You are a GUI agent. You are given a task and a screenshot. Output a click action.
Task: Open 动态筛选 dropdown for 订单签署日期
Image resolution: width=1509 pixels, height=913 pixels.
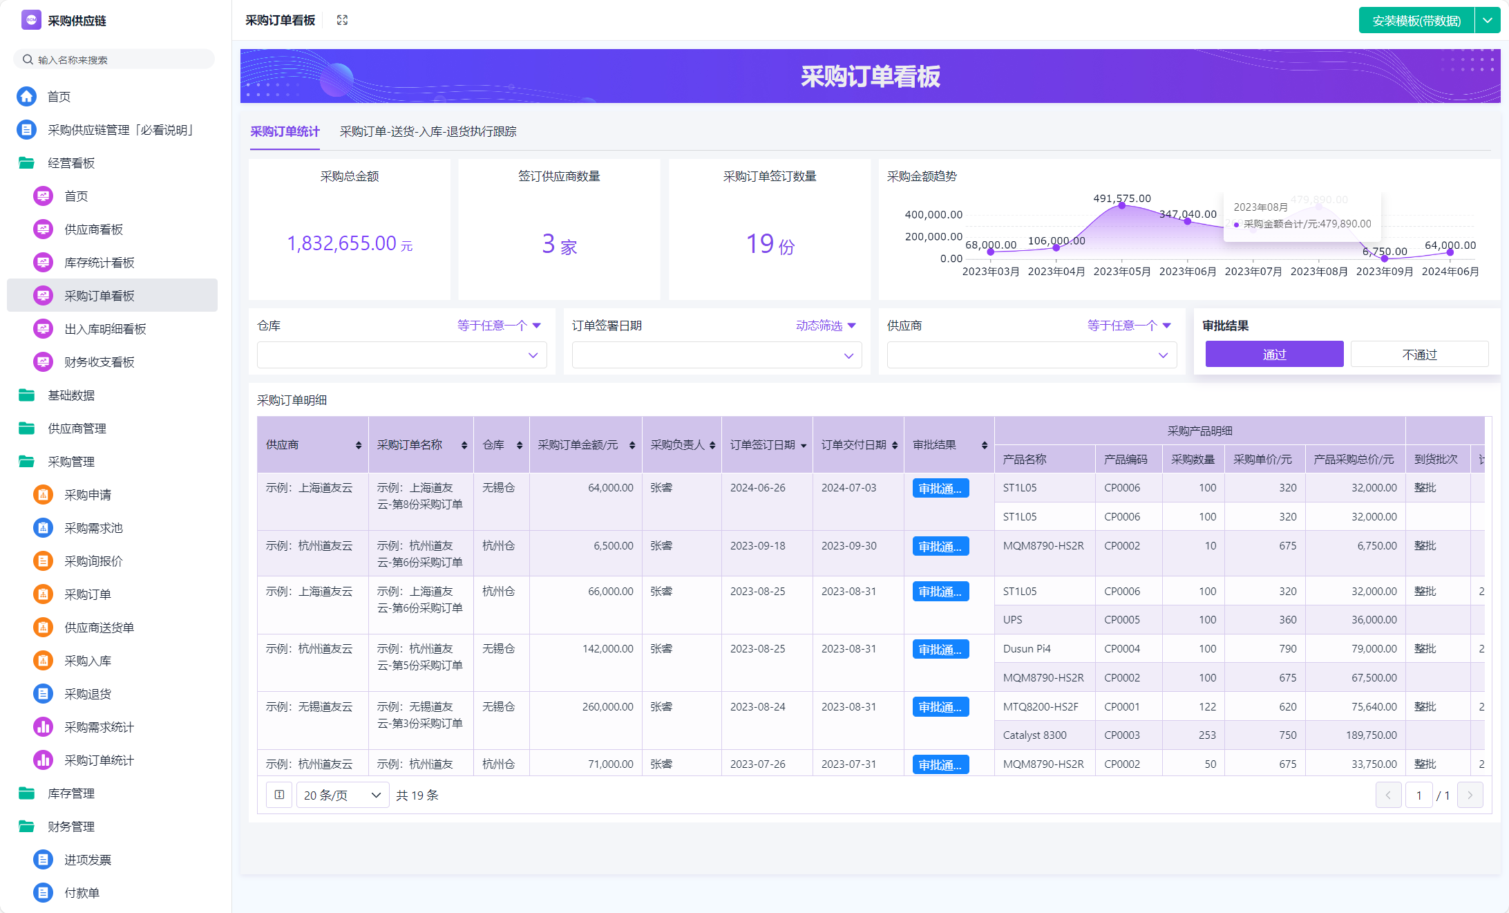coord(826,326)
